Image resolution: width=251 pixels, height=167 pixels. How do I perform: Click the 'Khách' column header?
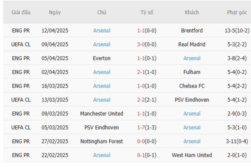[x=192, y=12]
